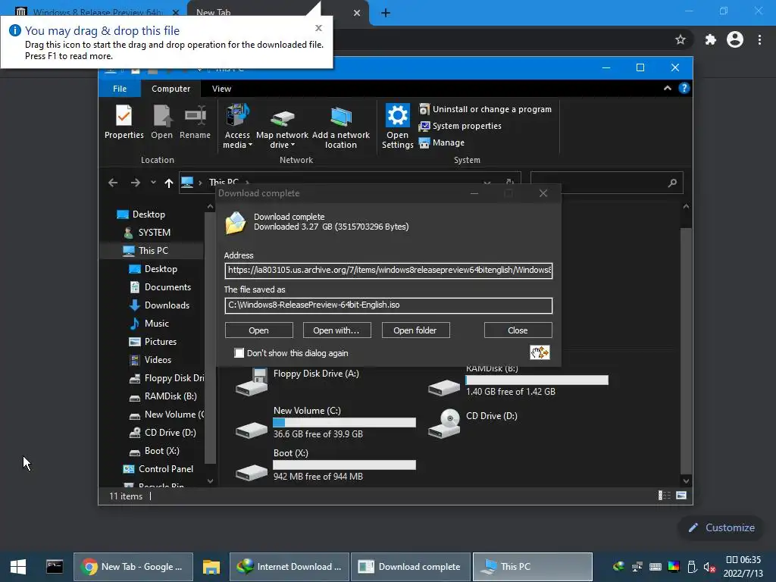776x582 pixels.
Task: Collapse the Explorer ribbon
Action: (667, 88)
